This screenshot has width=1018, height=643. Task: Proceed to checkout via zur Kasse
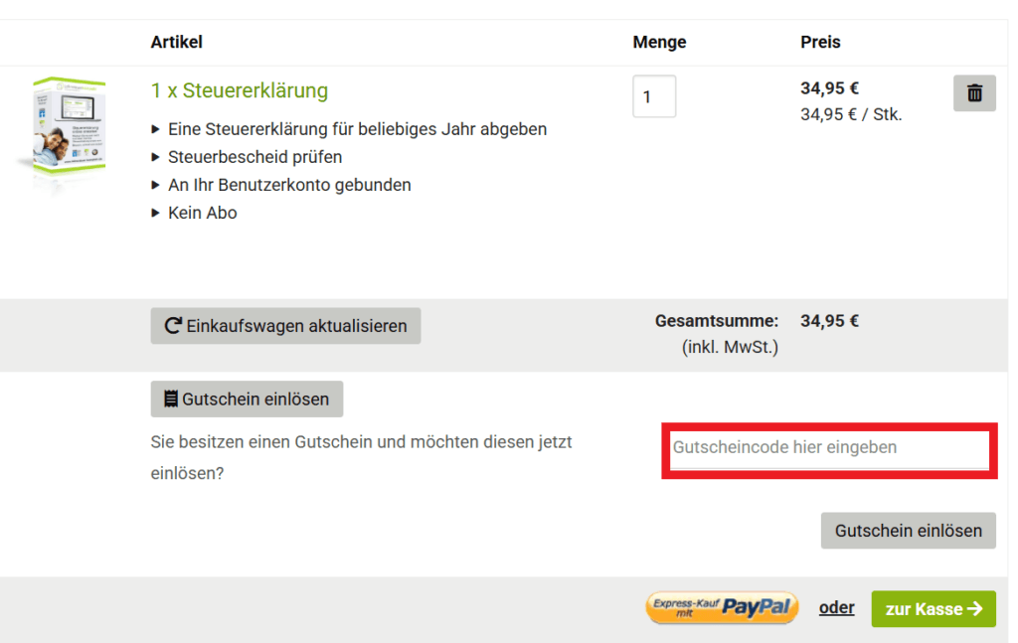pyautogui.click(x=933, y=607)
